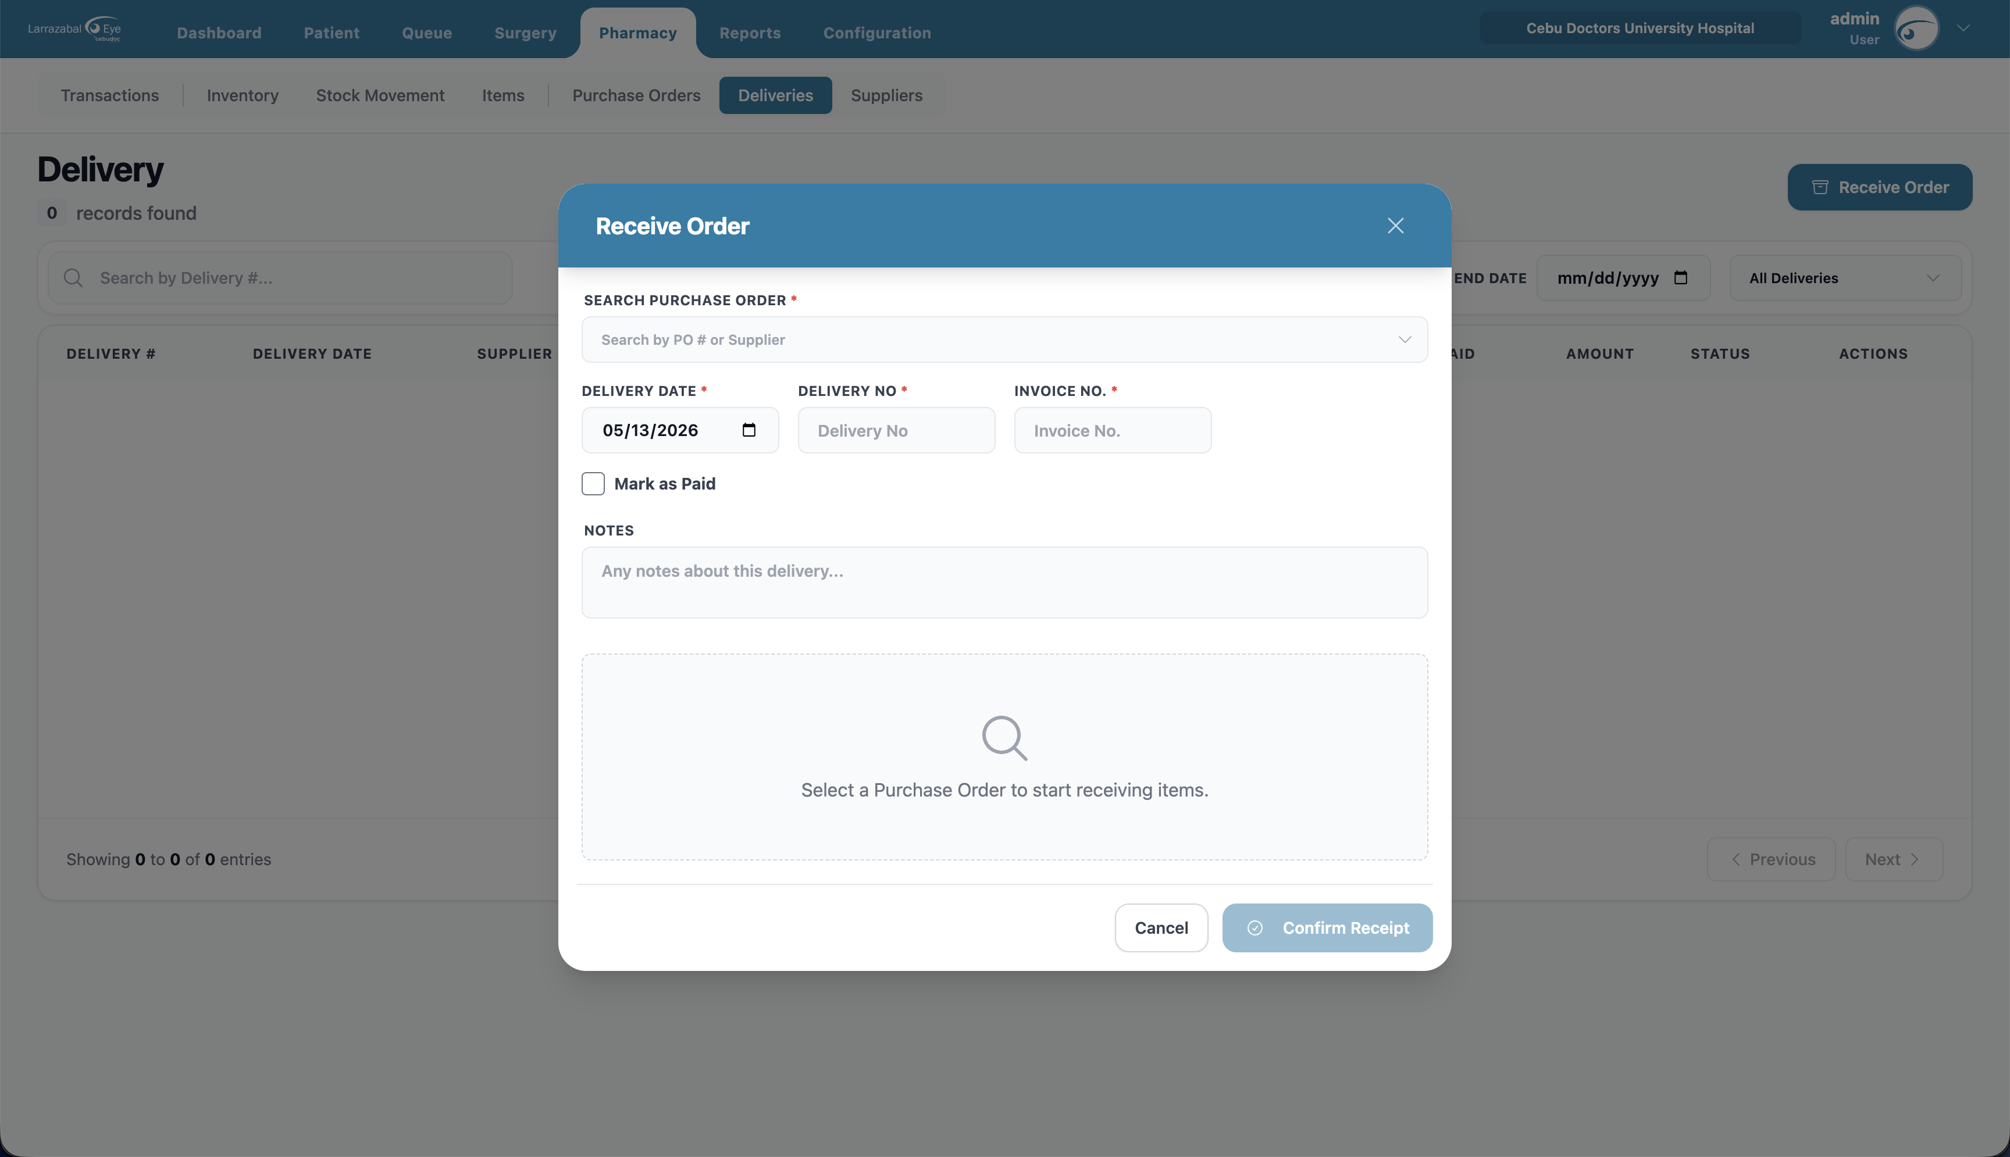
Task: Expand the admin account menu chevron
Action: tap(1963, 28)
